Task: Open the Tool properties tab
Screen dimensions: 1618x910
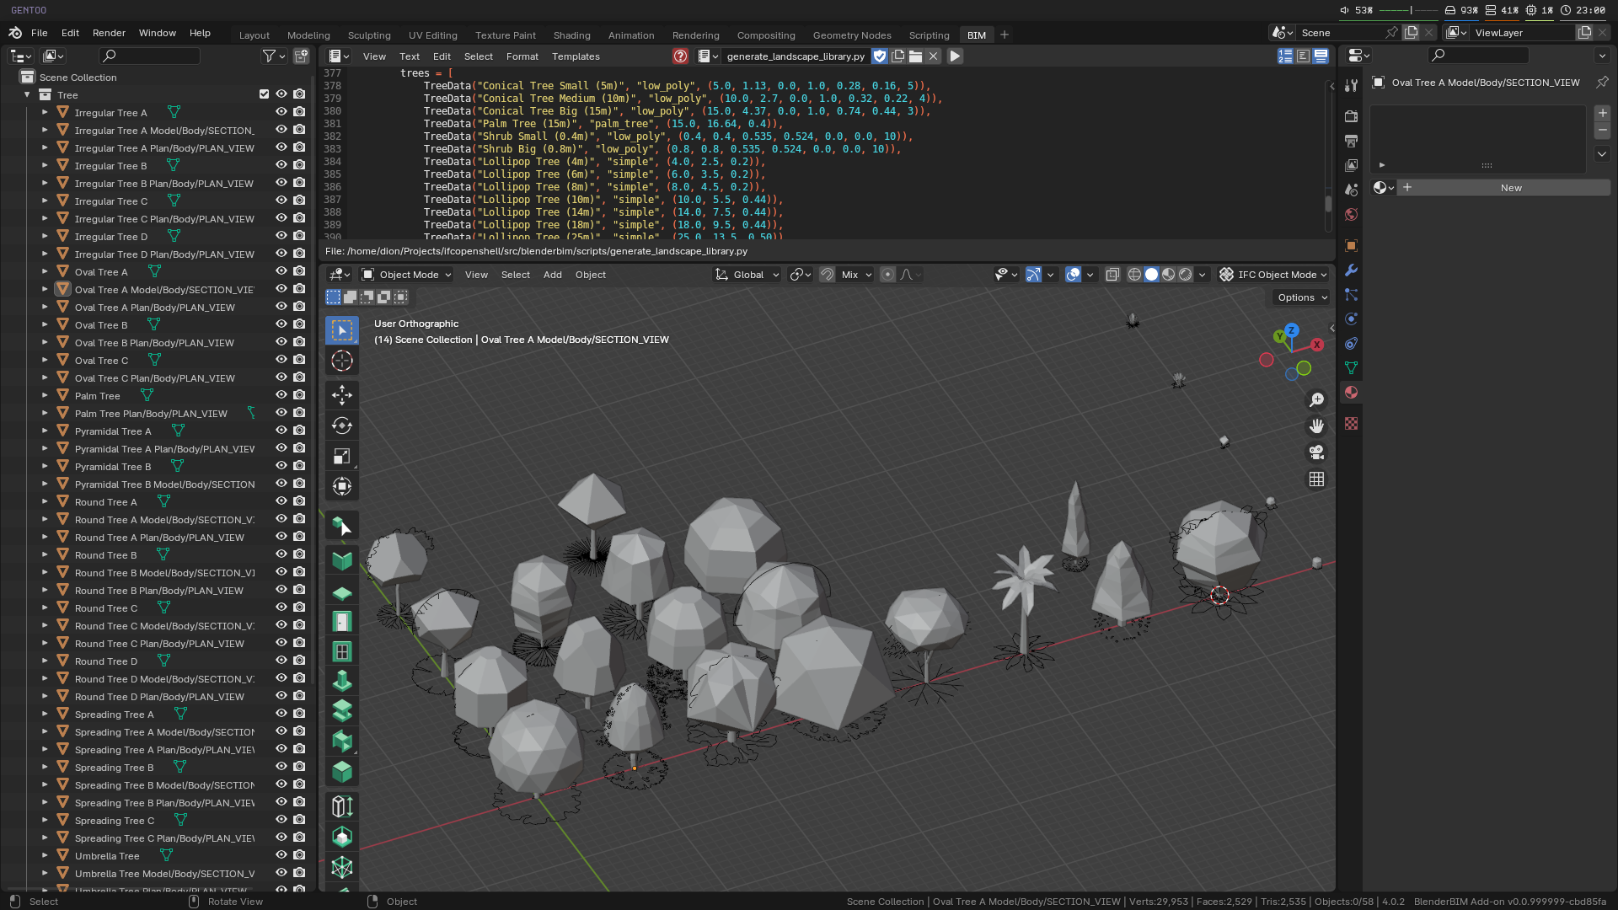Action: 1351,85
